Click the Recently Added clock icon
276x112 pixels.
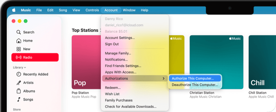tap(18, 74)
